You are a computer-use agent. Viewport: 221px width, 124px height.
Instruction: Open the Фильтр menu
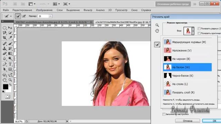pos(88,10)
